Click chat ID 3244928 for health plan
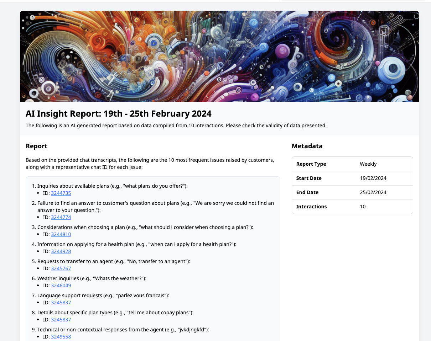This screenshot has width=431, height=341. click(61, 251)
